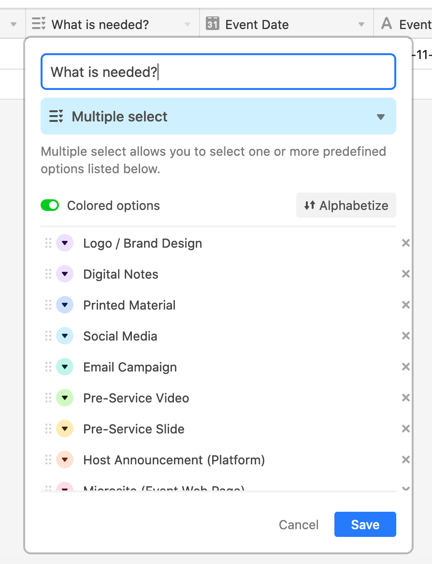Click drag handle beside Email Campaign
432x564 pixels.
click(48, 367)
